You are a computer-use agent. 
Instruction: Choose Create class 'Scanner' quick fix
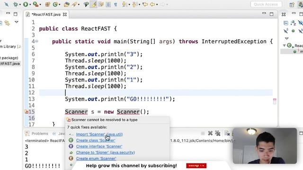point(96,140)
